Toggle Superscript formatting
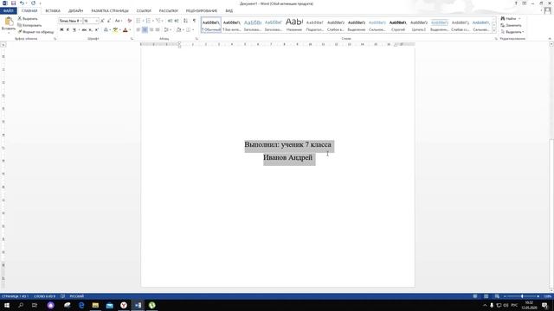 point(96,29)
